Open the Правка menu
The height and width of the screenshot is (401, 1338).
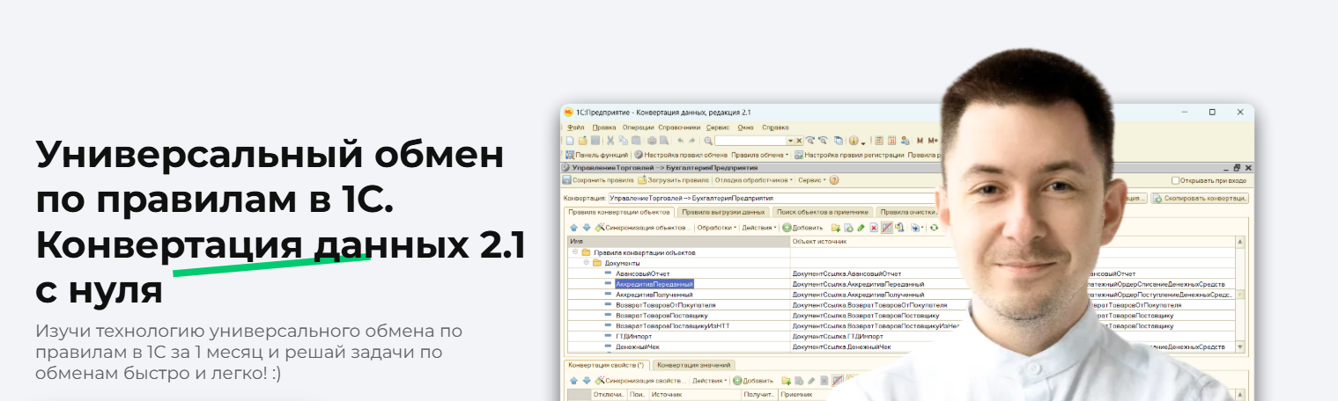coord(604,128)
